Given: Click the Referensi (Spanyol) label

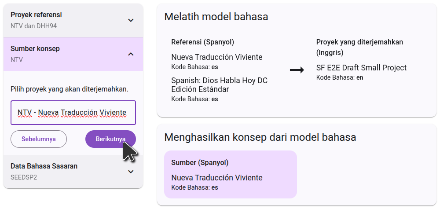Looking at the screenshot, I should (x=202, y=42).
